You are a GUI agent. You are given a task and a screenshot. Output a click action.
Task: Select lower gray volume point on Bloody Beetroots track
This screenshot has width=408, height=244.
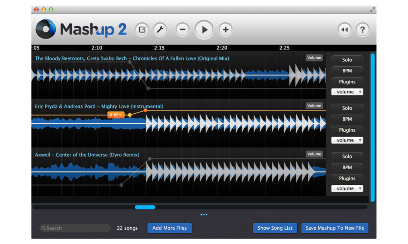[148, 88]
